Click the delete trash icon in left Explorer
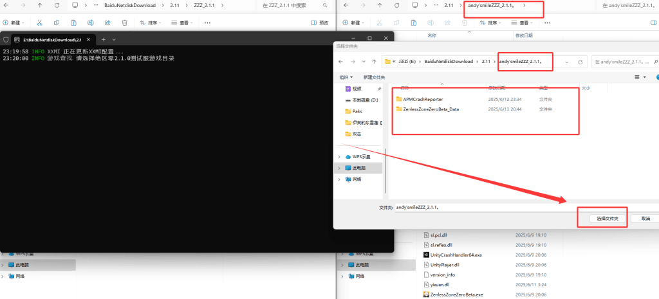Image resolution: width=659 pixels, height=299 pixels. [x=124, y=23]
